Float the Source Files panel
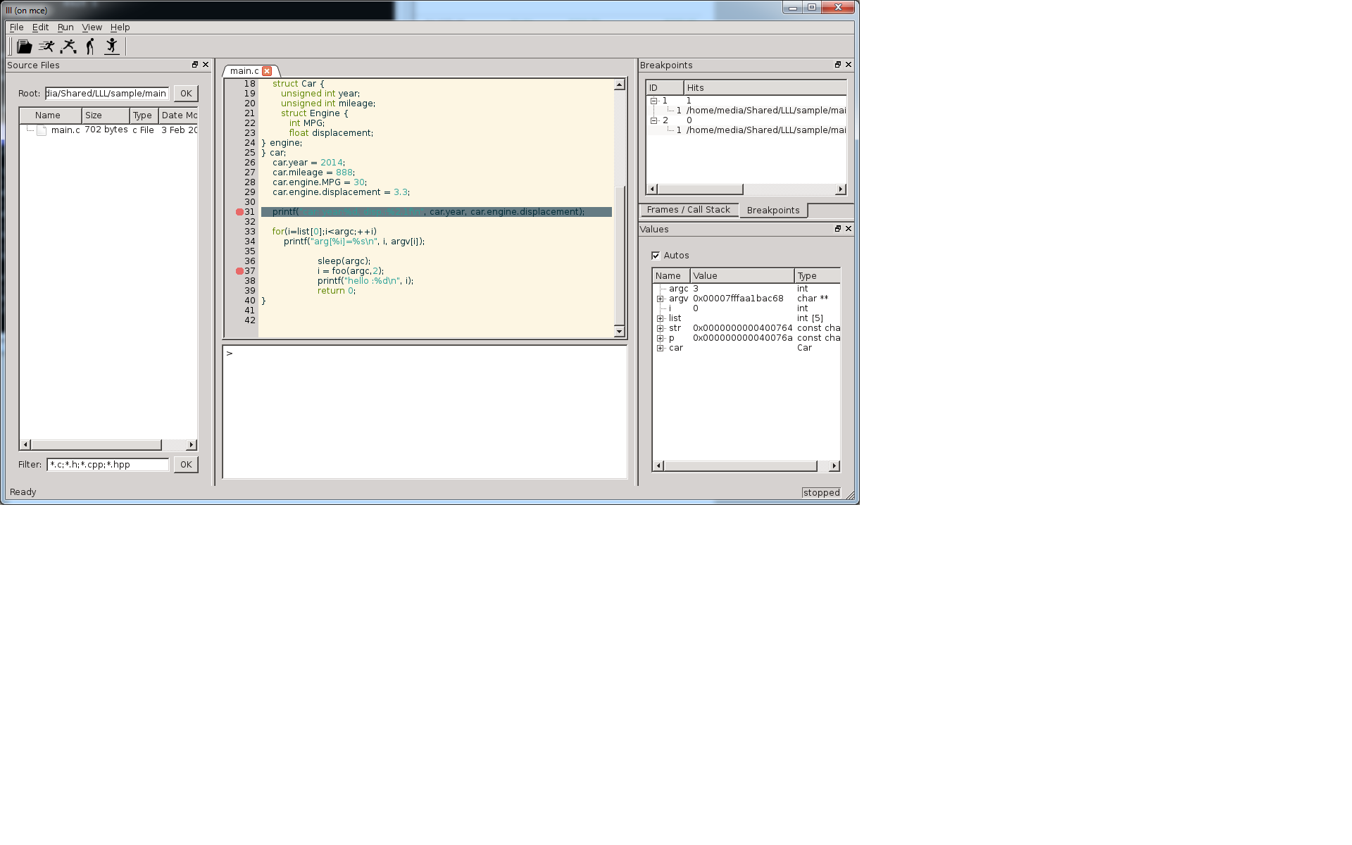The height and width of the screenshot is (845, 1352). (195, 65)
